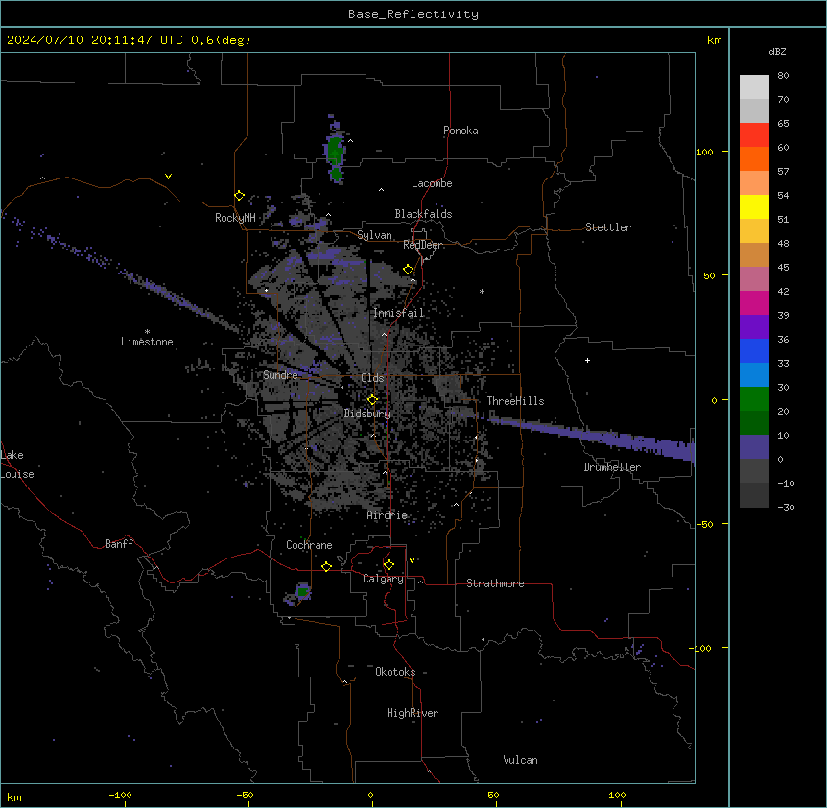The height and width of the screenshot is (808, 827).
Task: Click the Calgary city label
Action: coord(384,579)
